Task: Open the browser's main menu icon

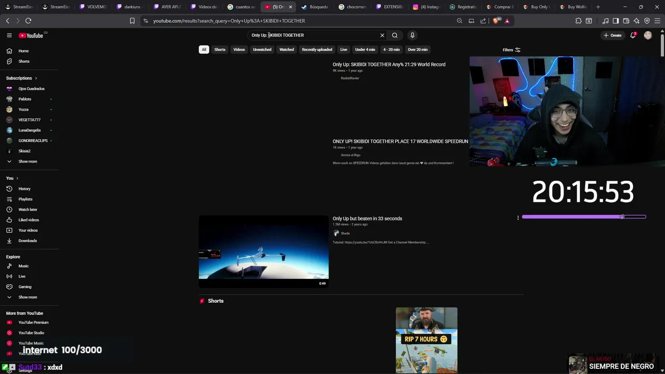Action: (657, 21)
